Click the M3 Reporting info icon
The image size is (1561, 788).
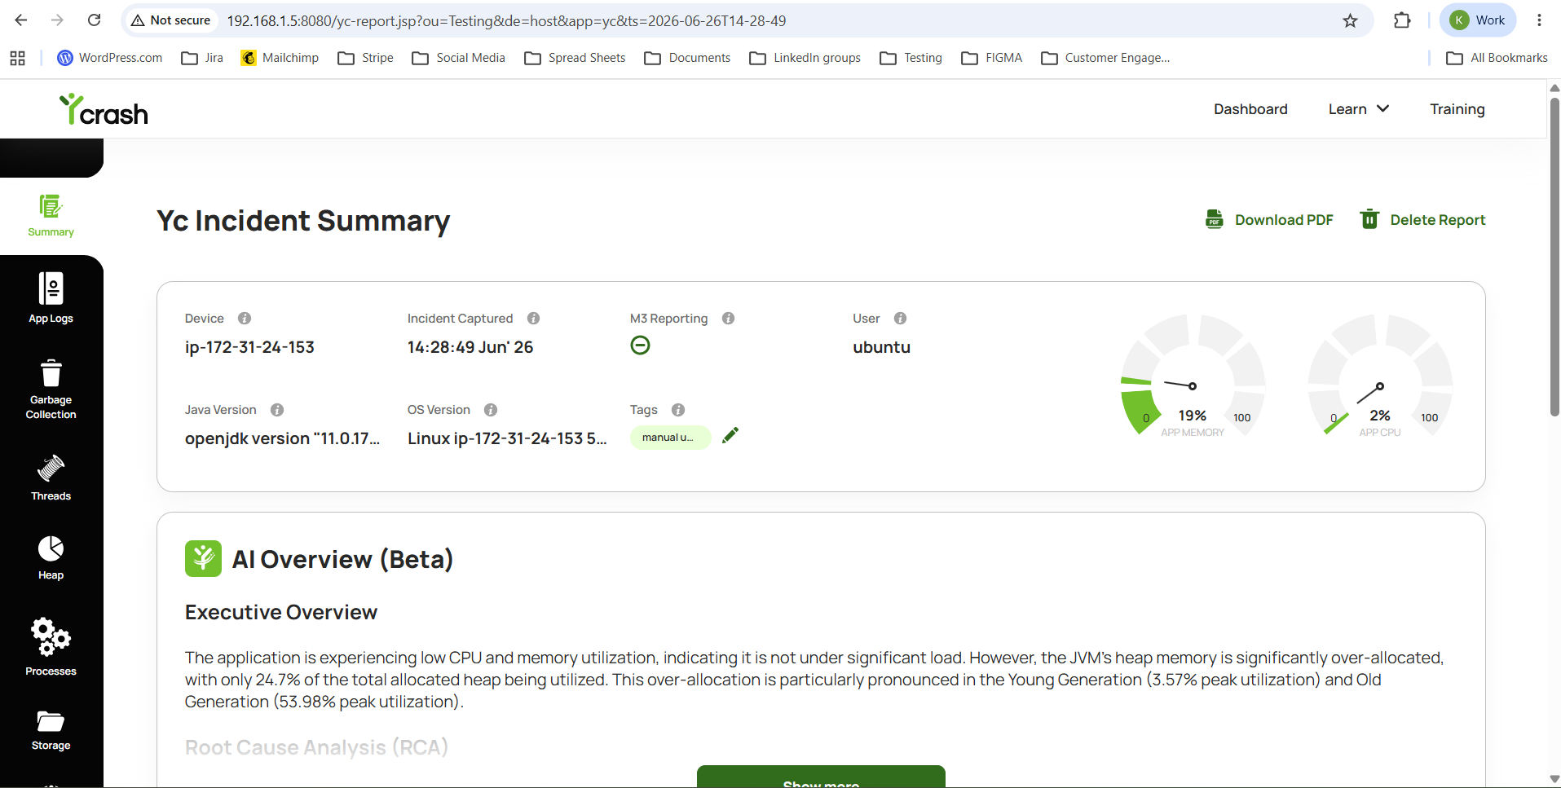[728, 319]
